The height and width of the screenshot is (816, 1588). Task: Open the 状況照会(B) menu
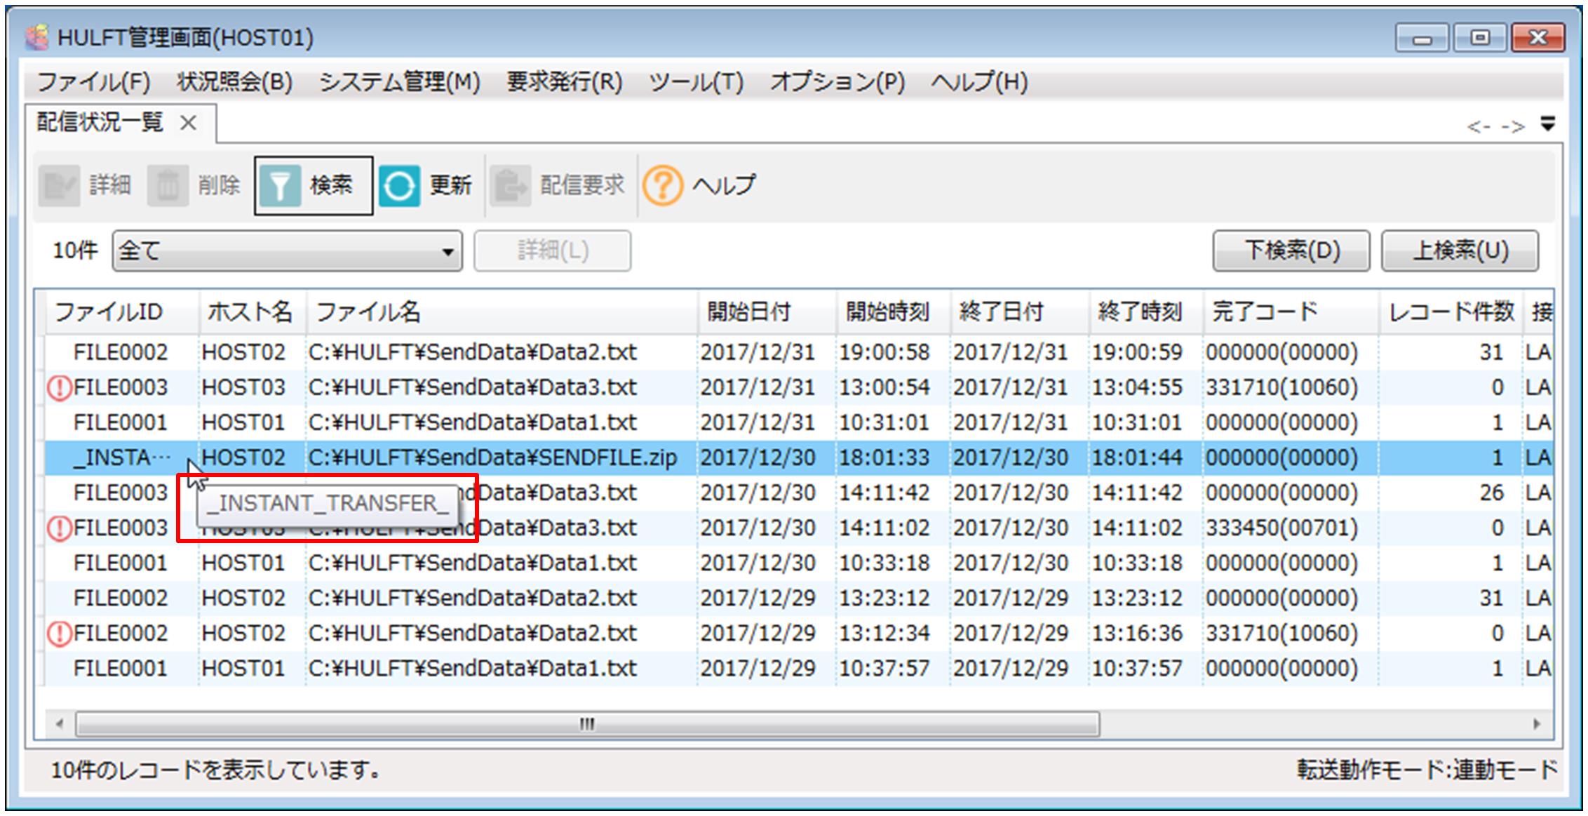235,82
